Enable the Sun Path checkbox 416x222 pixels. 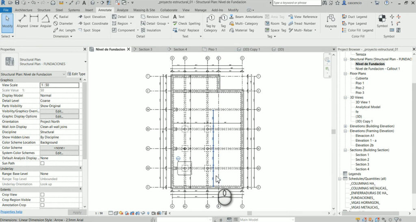(42, 163)
